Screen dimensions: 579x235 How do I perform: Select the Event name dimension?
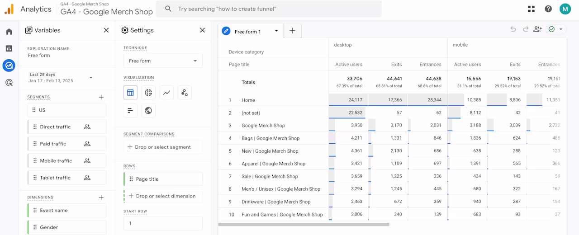coord(67,210)
